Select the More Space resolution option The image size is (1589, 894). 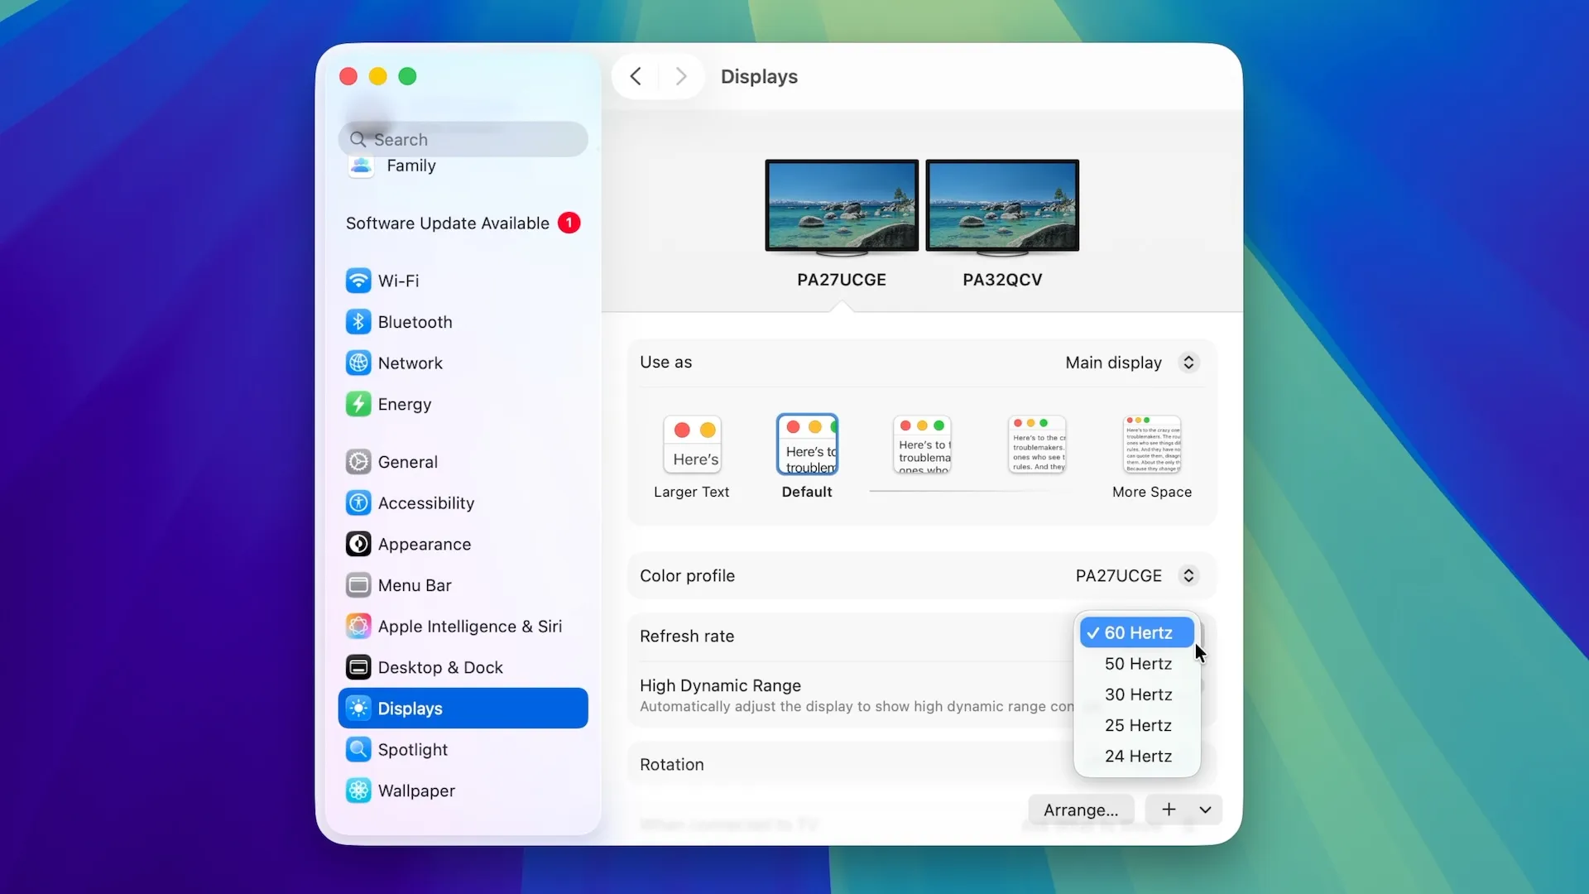(x=1151, y=445)
